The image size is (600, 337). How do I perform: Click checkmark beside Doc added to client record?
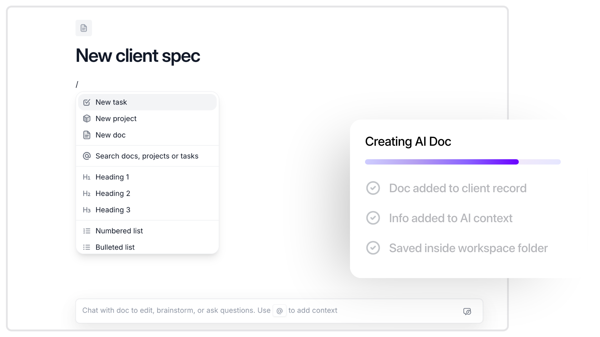click(x=373, y=188)
